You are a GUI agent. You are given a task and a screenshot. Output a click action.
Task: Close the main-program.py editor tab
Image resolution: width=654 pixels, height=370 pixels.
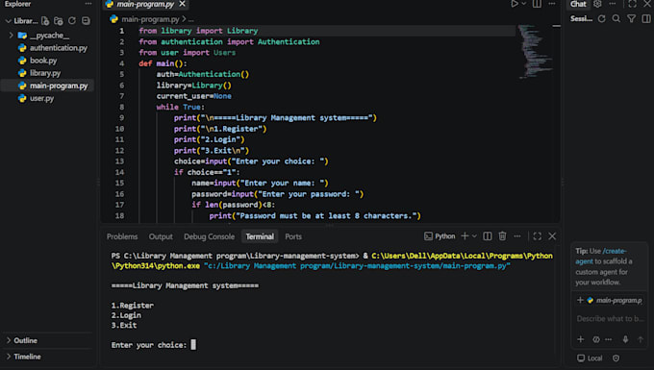183,4
